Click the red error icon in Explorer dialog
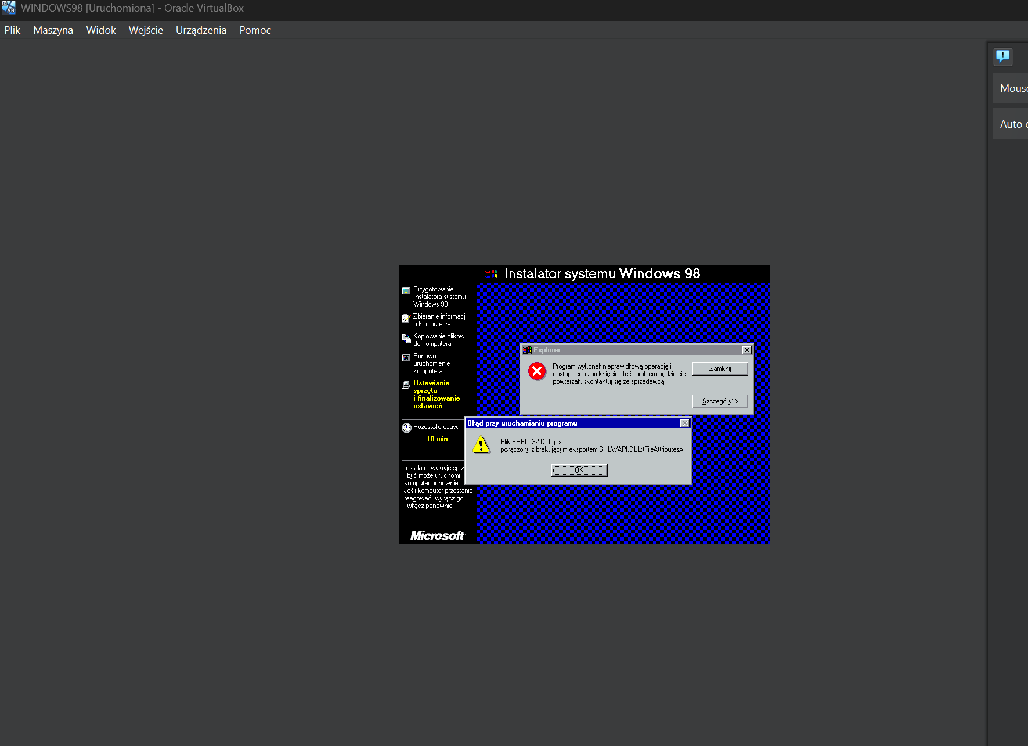 [537, 371]
